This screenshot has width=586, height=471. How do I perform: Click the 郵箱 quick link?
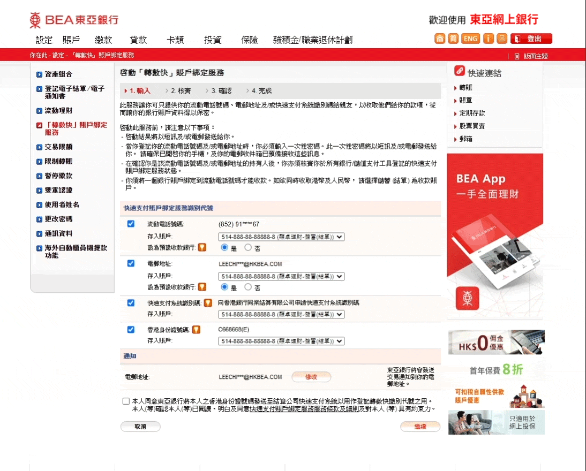[x=465, y=139]
